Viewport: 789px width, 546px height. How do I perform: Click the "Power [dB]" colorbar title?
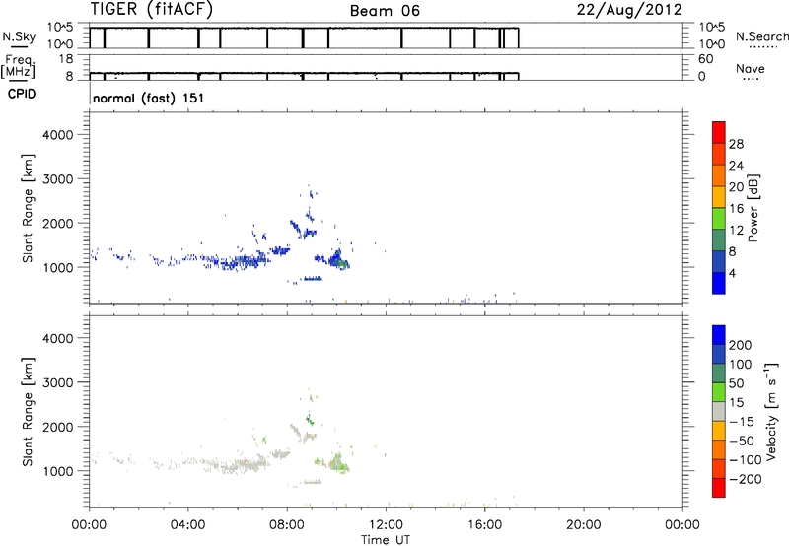[x=753, y=208]
